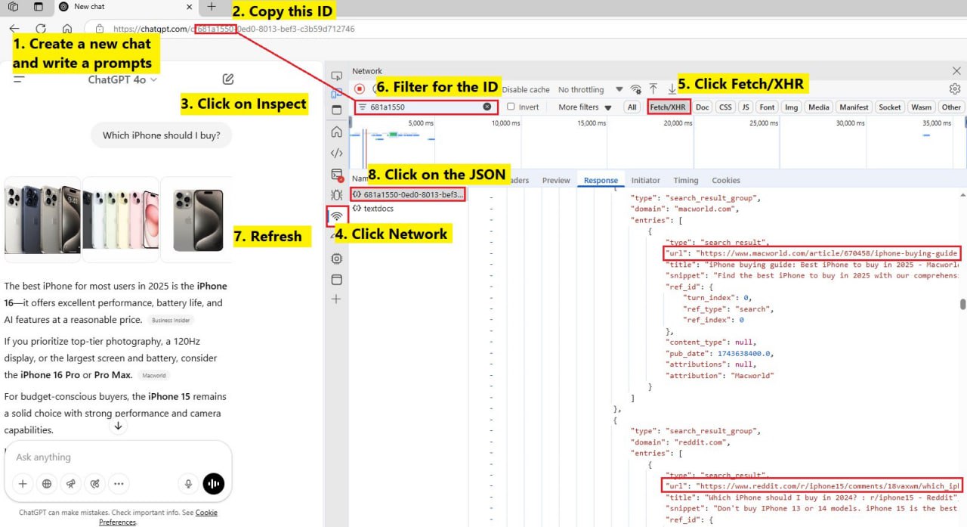Open Network settings gear icon
Viewport: 967px width, 527px height.
point(955,89)
